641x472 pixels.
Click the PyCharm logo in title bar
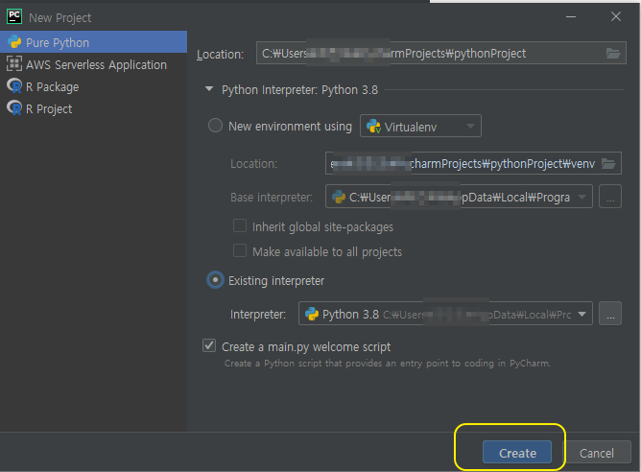tap(14, 16)
